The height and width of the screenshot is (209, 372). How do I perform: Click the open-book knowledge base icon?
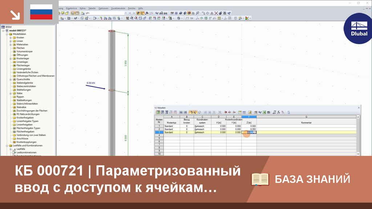[x=260, y=179]
